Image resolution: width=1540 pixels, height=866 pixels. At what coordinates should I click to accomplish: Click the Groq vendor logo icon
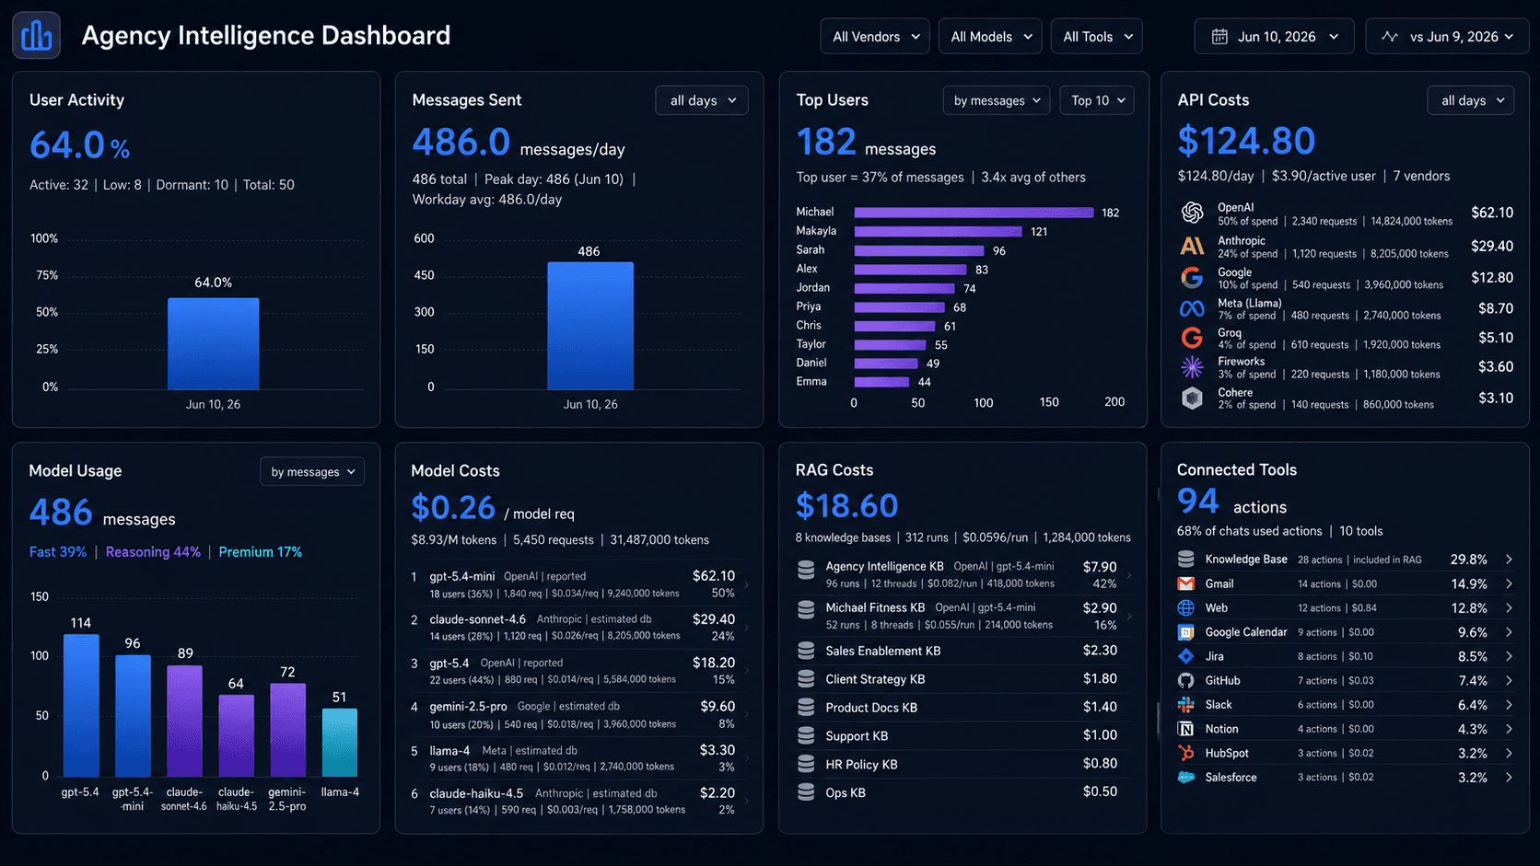tap(1192, 338)
